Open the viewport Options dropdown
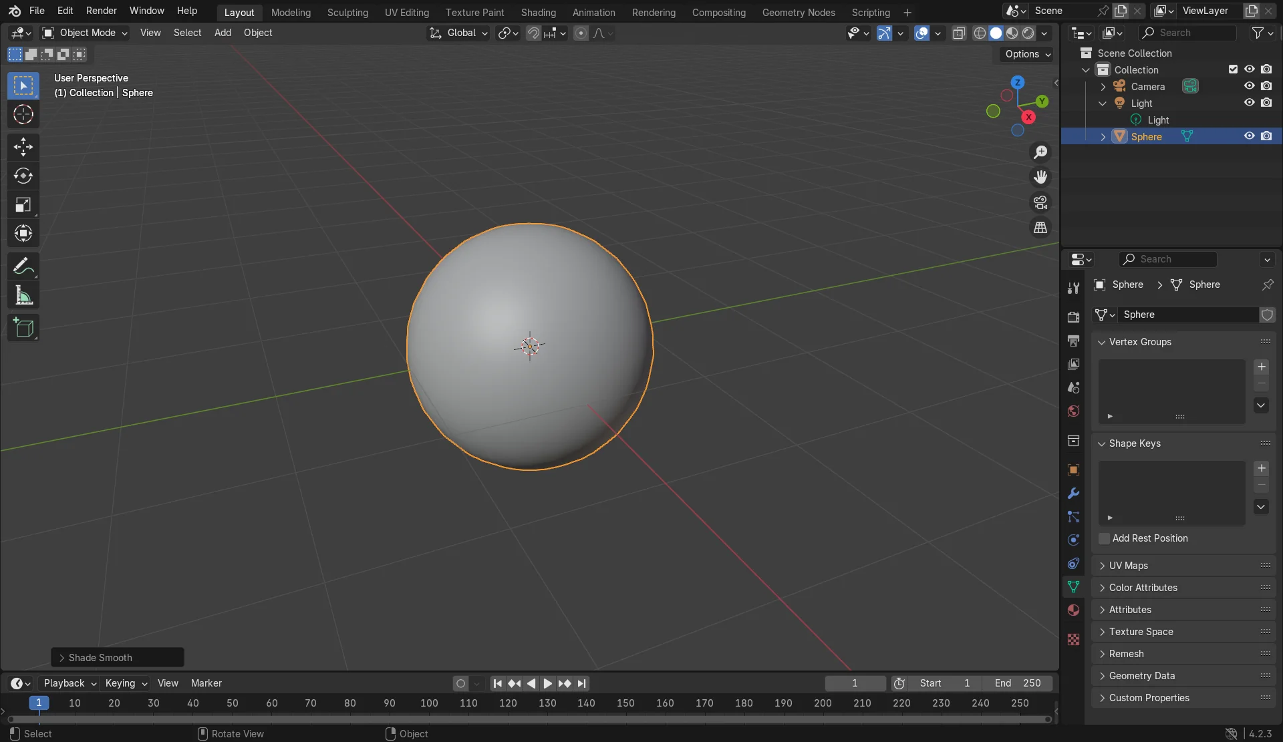The width and height of the screenshot is (1283, 742). 1028,54
